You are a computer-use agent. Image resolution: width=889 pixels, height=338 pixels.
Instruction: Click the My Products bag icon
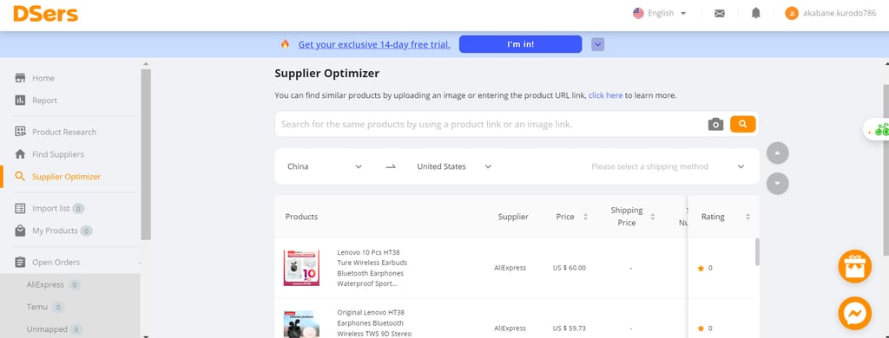(x=21, y=231)
